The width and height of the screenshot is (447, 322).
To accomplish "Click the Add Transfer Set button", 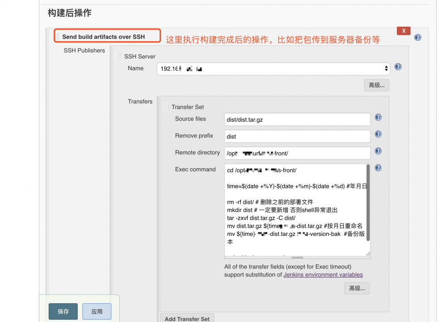I will coord(187,318).
